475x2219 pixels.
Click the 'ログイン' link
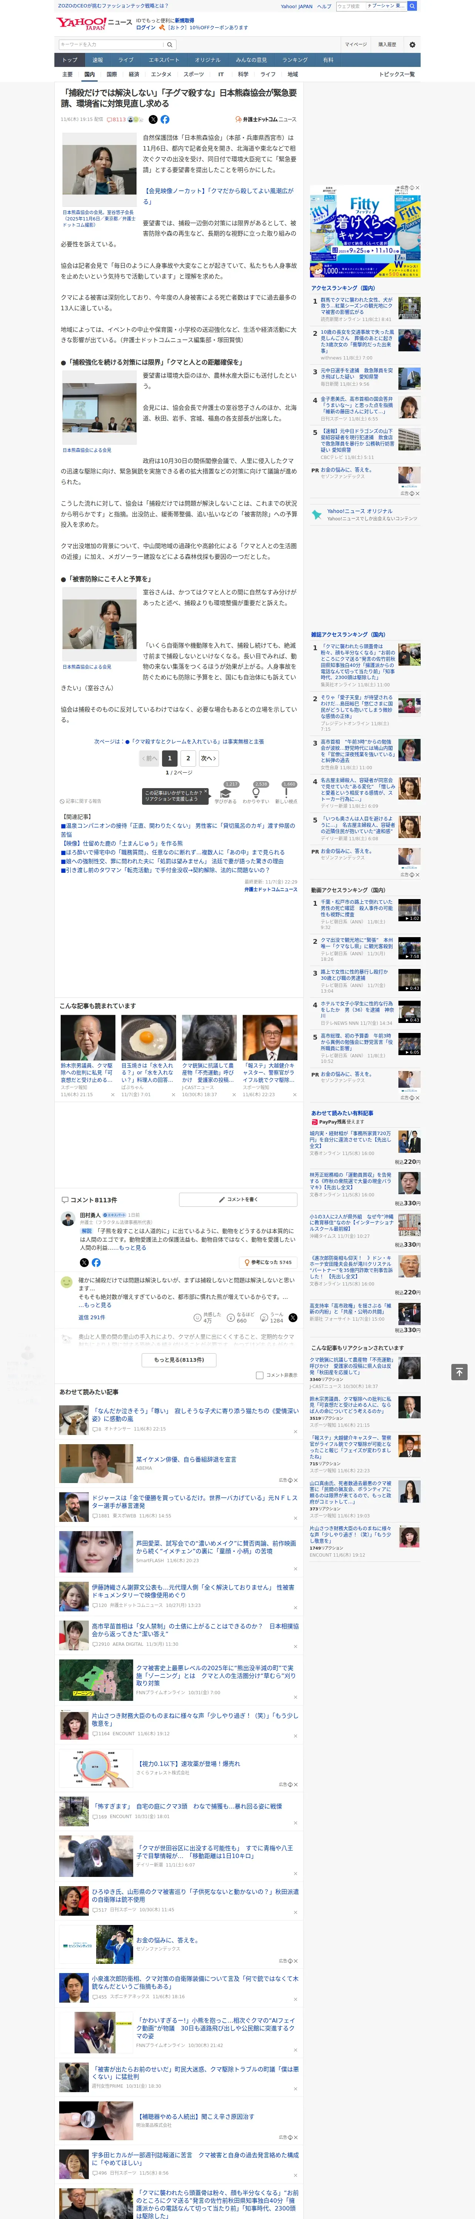(146, 28)
